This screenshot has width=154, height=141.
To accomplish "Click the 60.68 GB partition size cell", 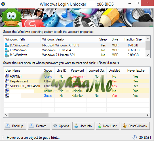I will [133, 50].
